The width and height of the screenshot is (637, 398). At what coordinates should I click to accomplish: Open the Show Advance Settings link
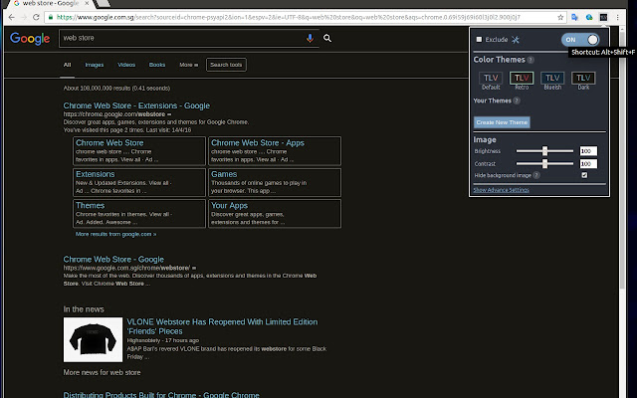point(501,190)
